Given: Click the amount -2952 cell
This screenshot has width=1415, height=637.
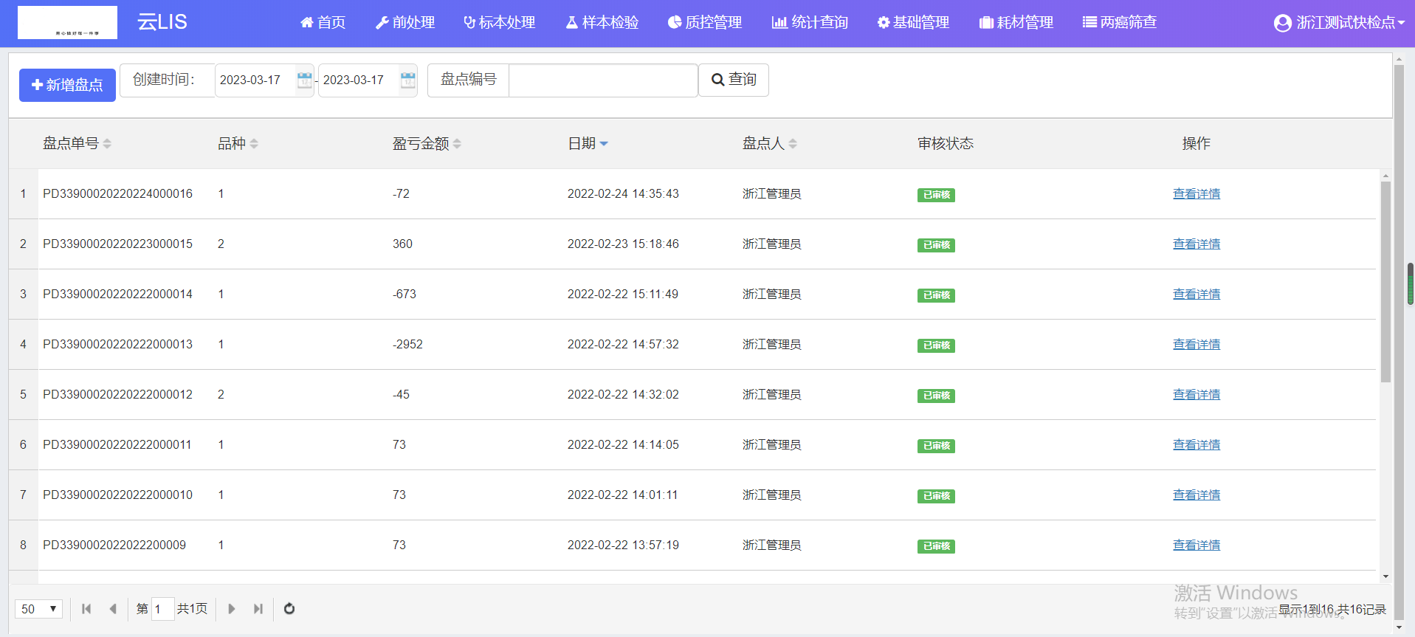Looking at the screenshot, I should pyautogui.click(x=407, y=345).
